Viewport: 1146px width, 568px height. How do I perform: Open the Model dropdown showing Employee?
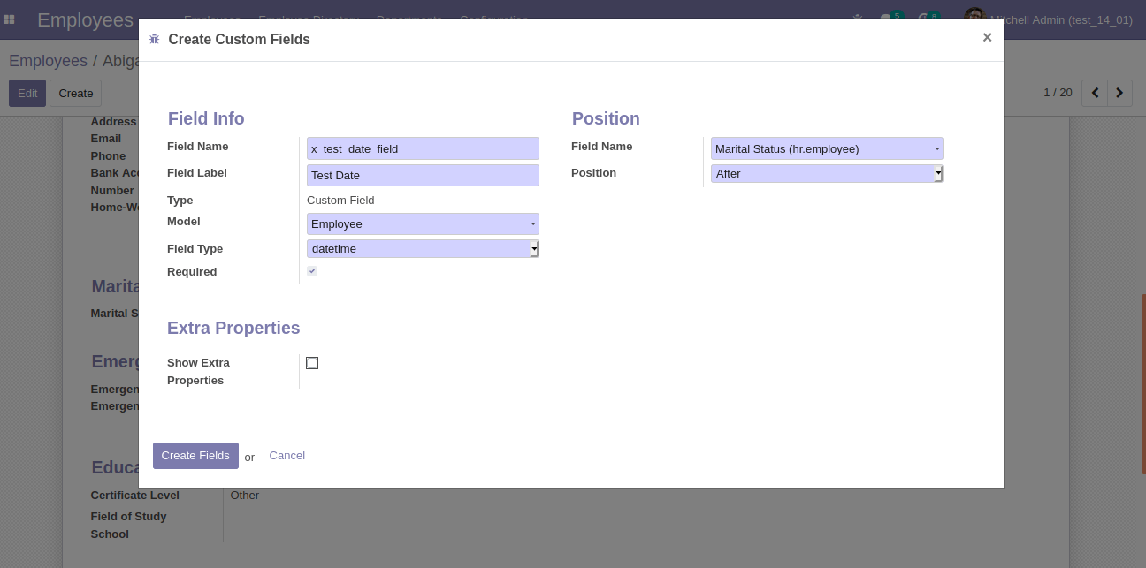pyautogui.click(x=423, y=224)
